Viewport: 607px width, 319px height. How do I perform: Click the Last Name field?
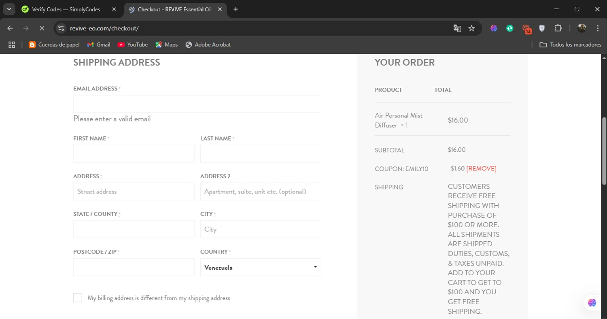(261, 154)
